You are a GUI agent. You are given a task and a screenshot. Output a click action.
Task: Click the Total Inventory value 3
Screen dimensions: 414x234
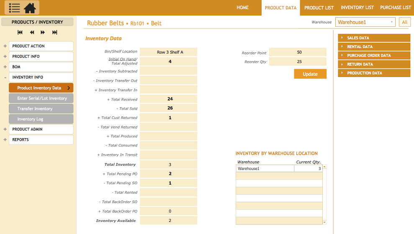168,164
